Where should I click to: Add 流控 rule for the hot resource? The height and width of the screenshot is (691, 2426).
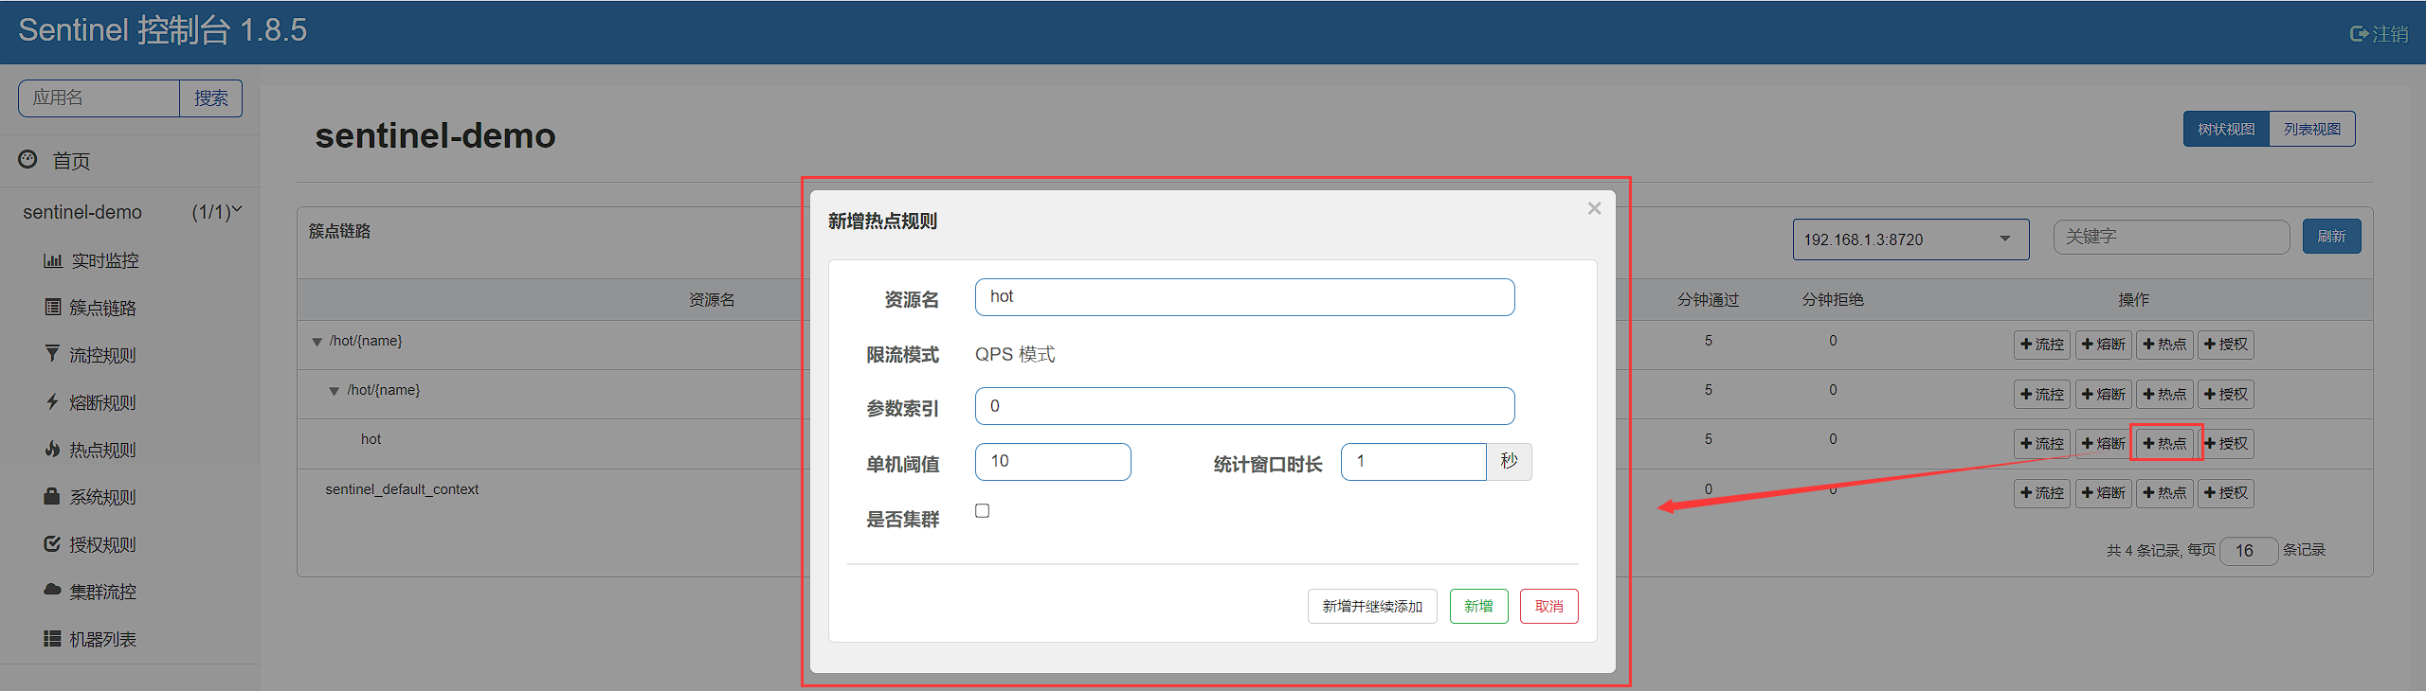coord(2042,443)
